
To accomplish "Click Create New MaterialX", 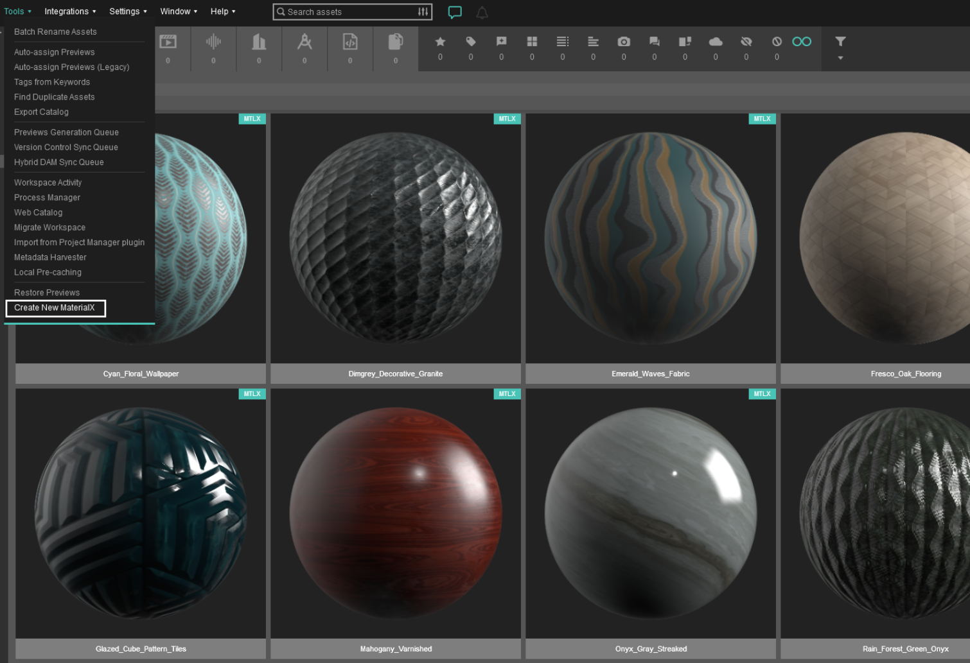I will click(x=55, y=308).
